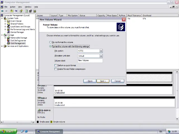Image resolution: width=179 pixels, height=134 pixels.
Task: Click the Disk 2 icon in disk list
Action: click(39, 98)
